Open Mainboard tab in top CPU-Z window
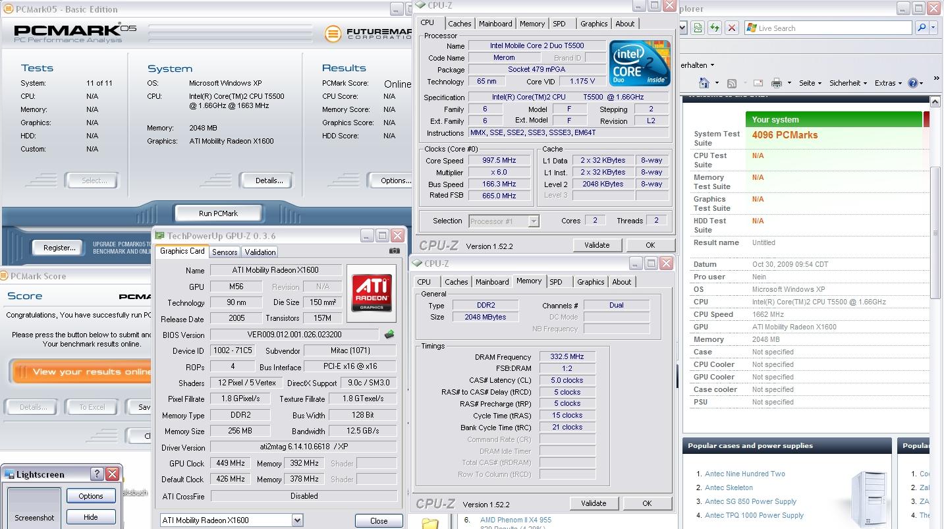Screen dimensions: 944x529 point(495,24)
